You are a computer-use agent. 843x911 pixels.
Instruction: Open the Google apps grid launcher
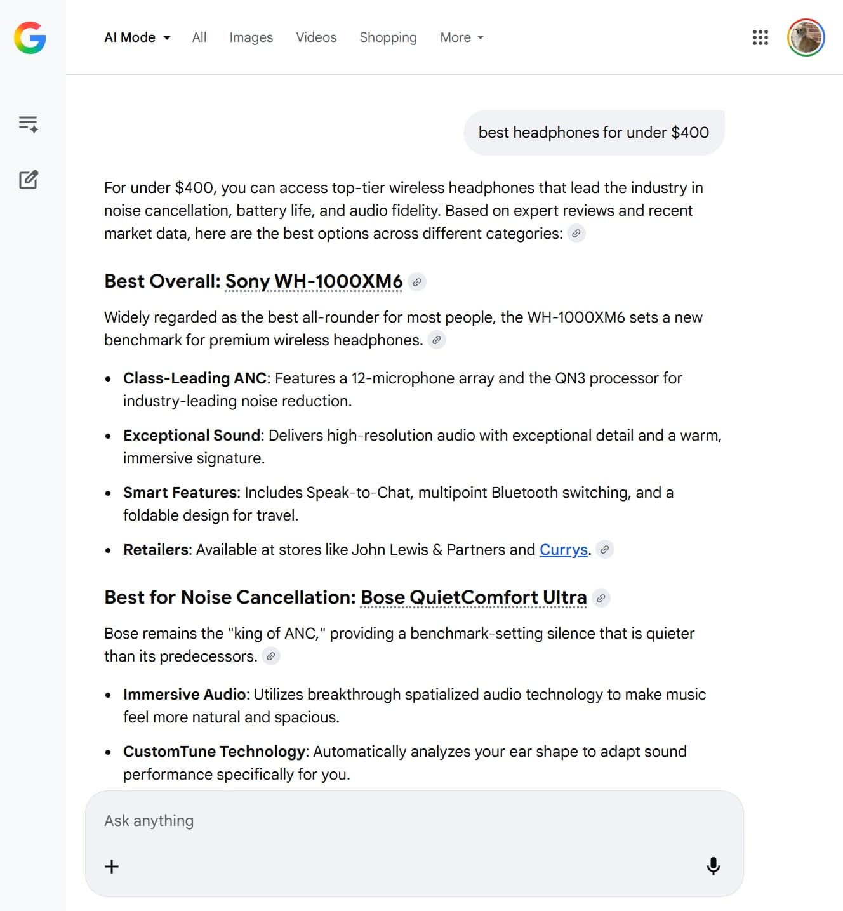(x=759, y=38)
